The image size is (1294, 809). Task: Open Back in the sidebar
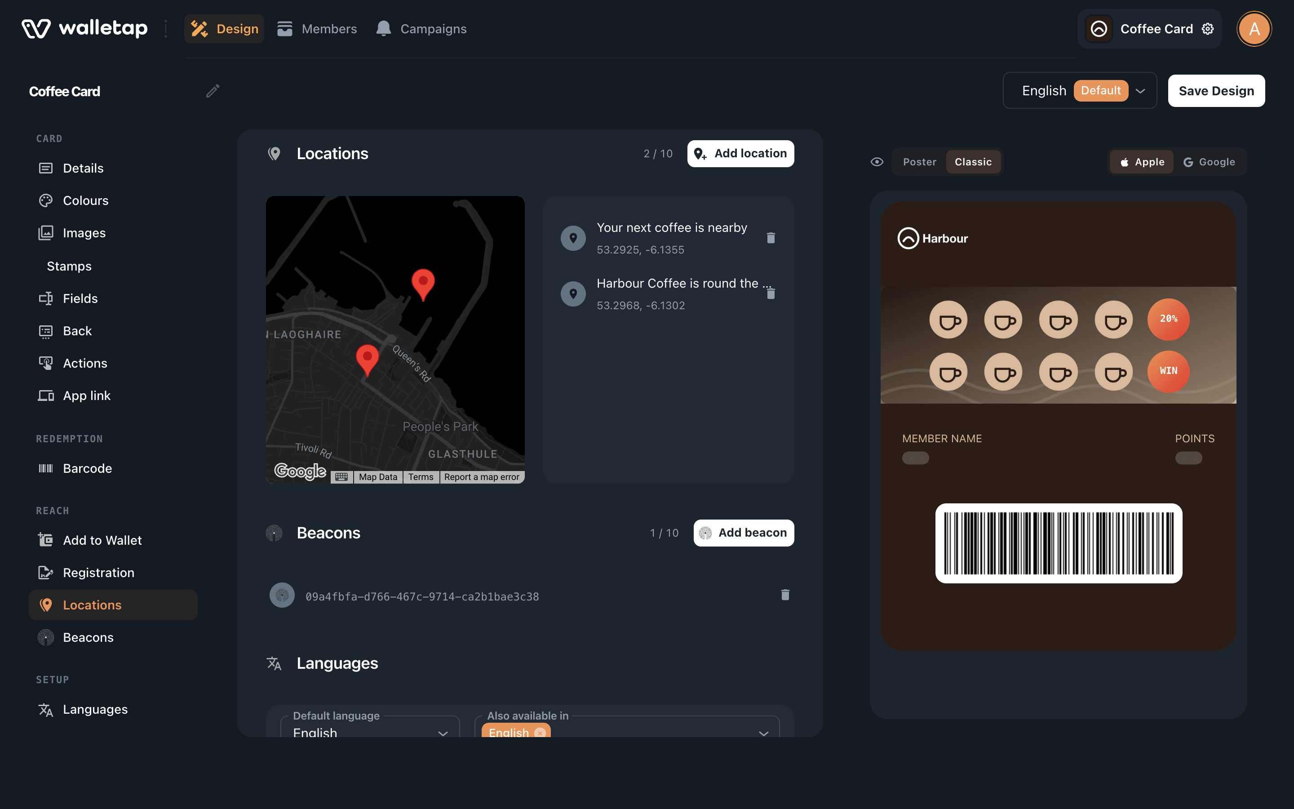click(113, 331)
